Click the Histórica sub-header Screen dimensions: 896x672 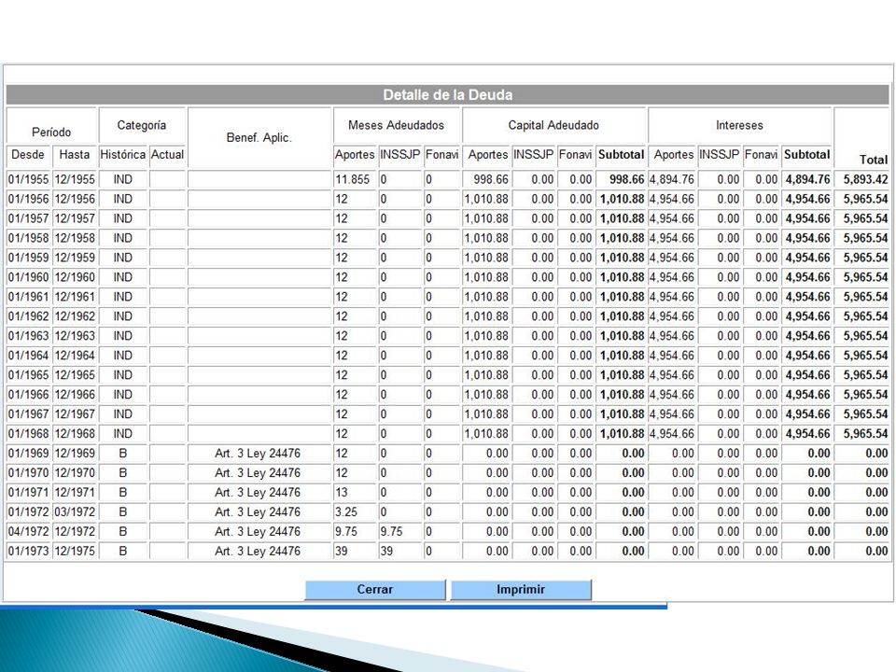123,154
